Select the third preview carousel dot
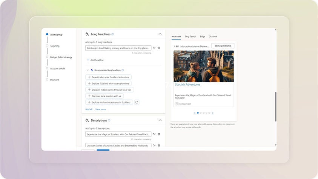 pos(204,113)
